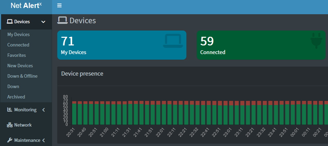Open Favorites device list
This screenshot has height=146, width=328.
coord(16,55)
